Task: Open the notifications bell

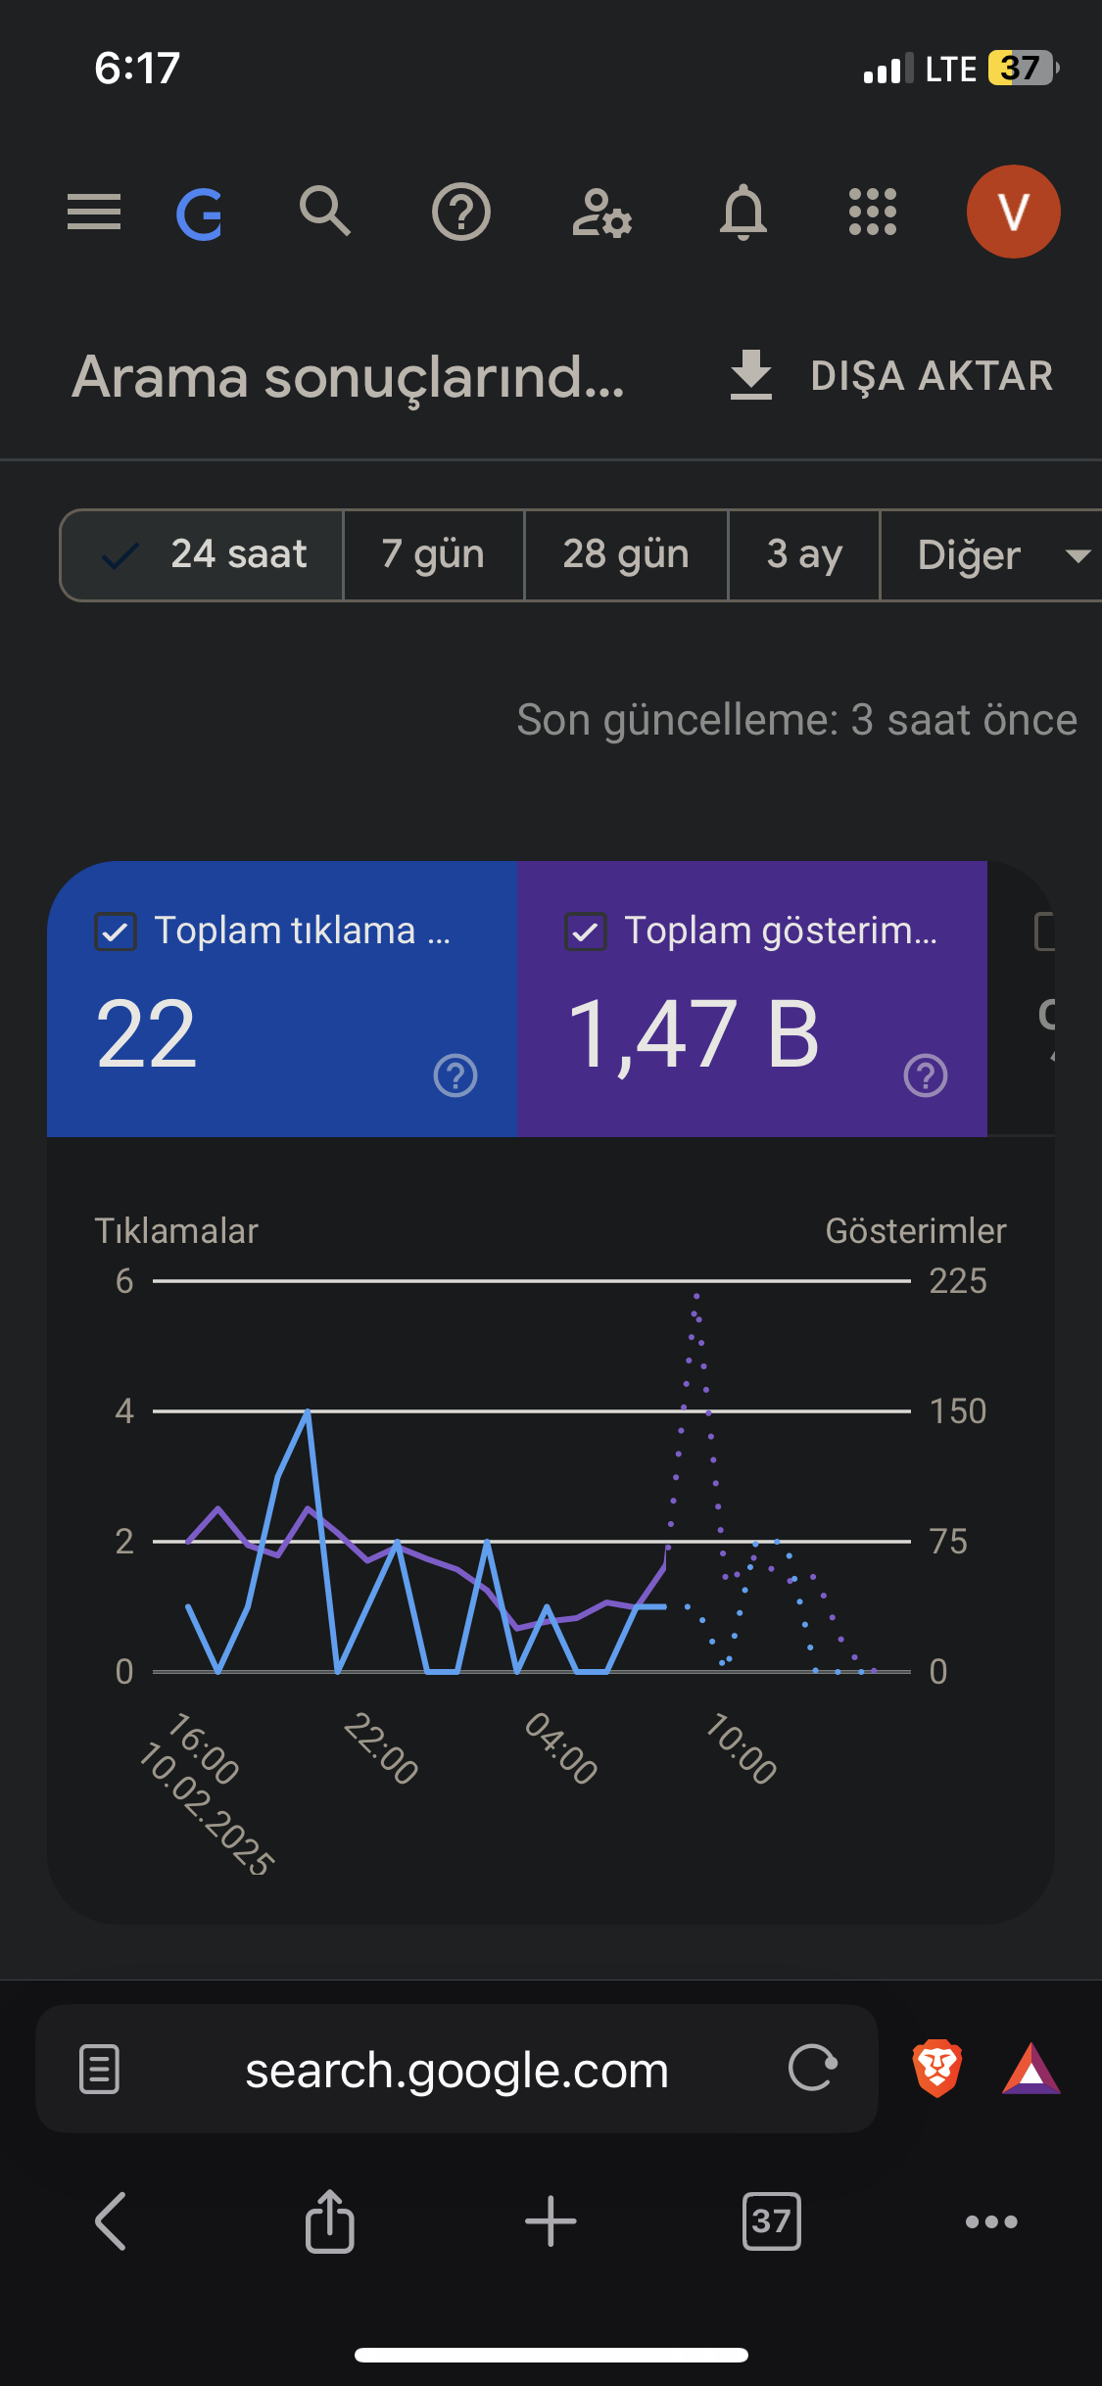Action: point(743,212)
